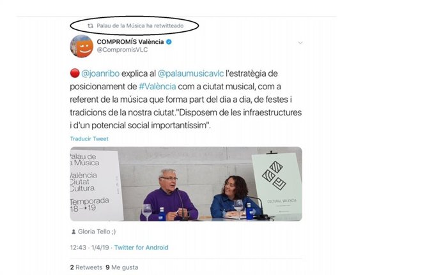Image resolution: width=441 pixels, height=275 pixels.
Task: Open the Twitter for Android source link
Action: pyautogui.click(x=143, y=247)
